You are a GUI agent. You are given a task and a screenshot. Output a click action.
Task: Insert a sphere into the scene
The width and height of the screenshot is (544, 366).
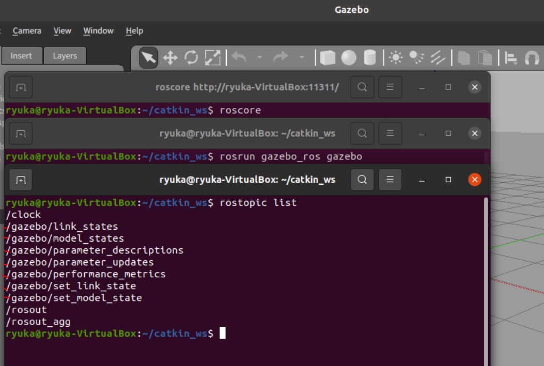(x=349, y=57)
